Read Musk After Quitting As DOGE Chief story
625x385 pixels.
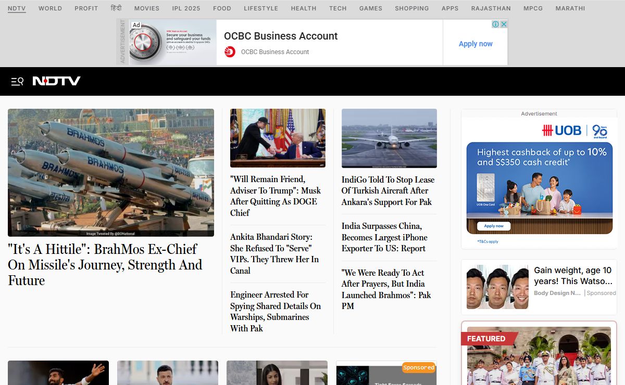(276, 196)
